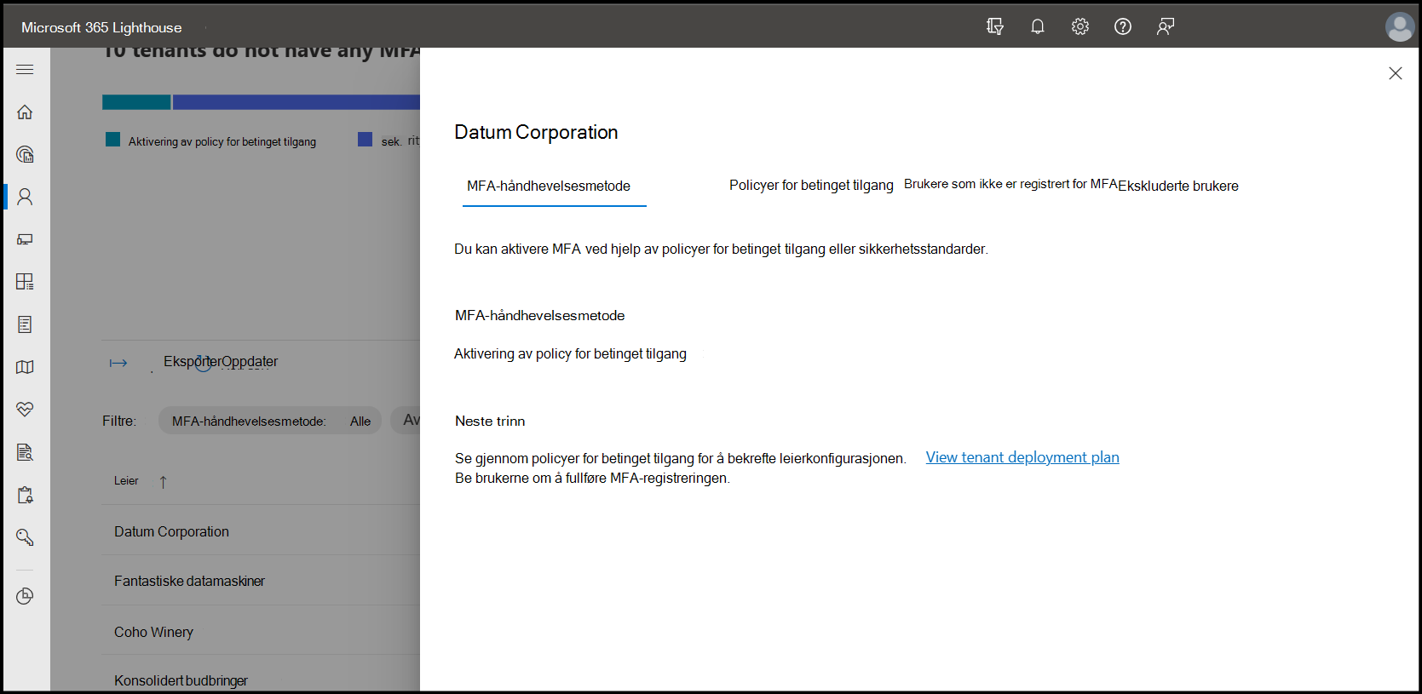Open the map-style icon in the sidebar

click(x=25, y=367)
